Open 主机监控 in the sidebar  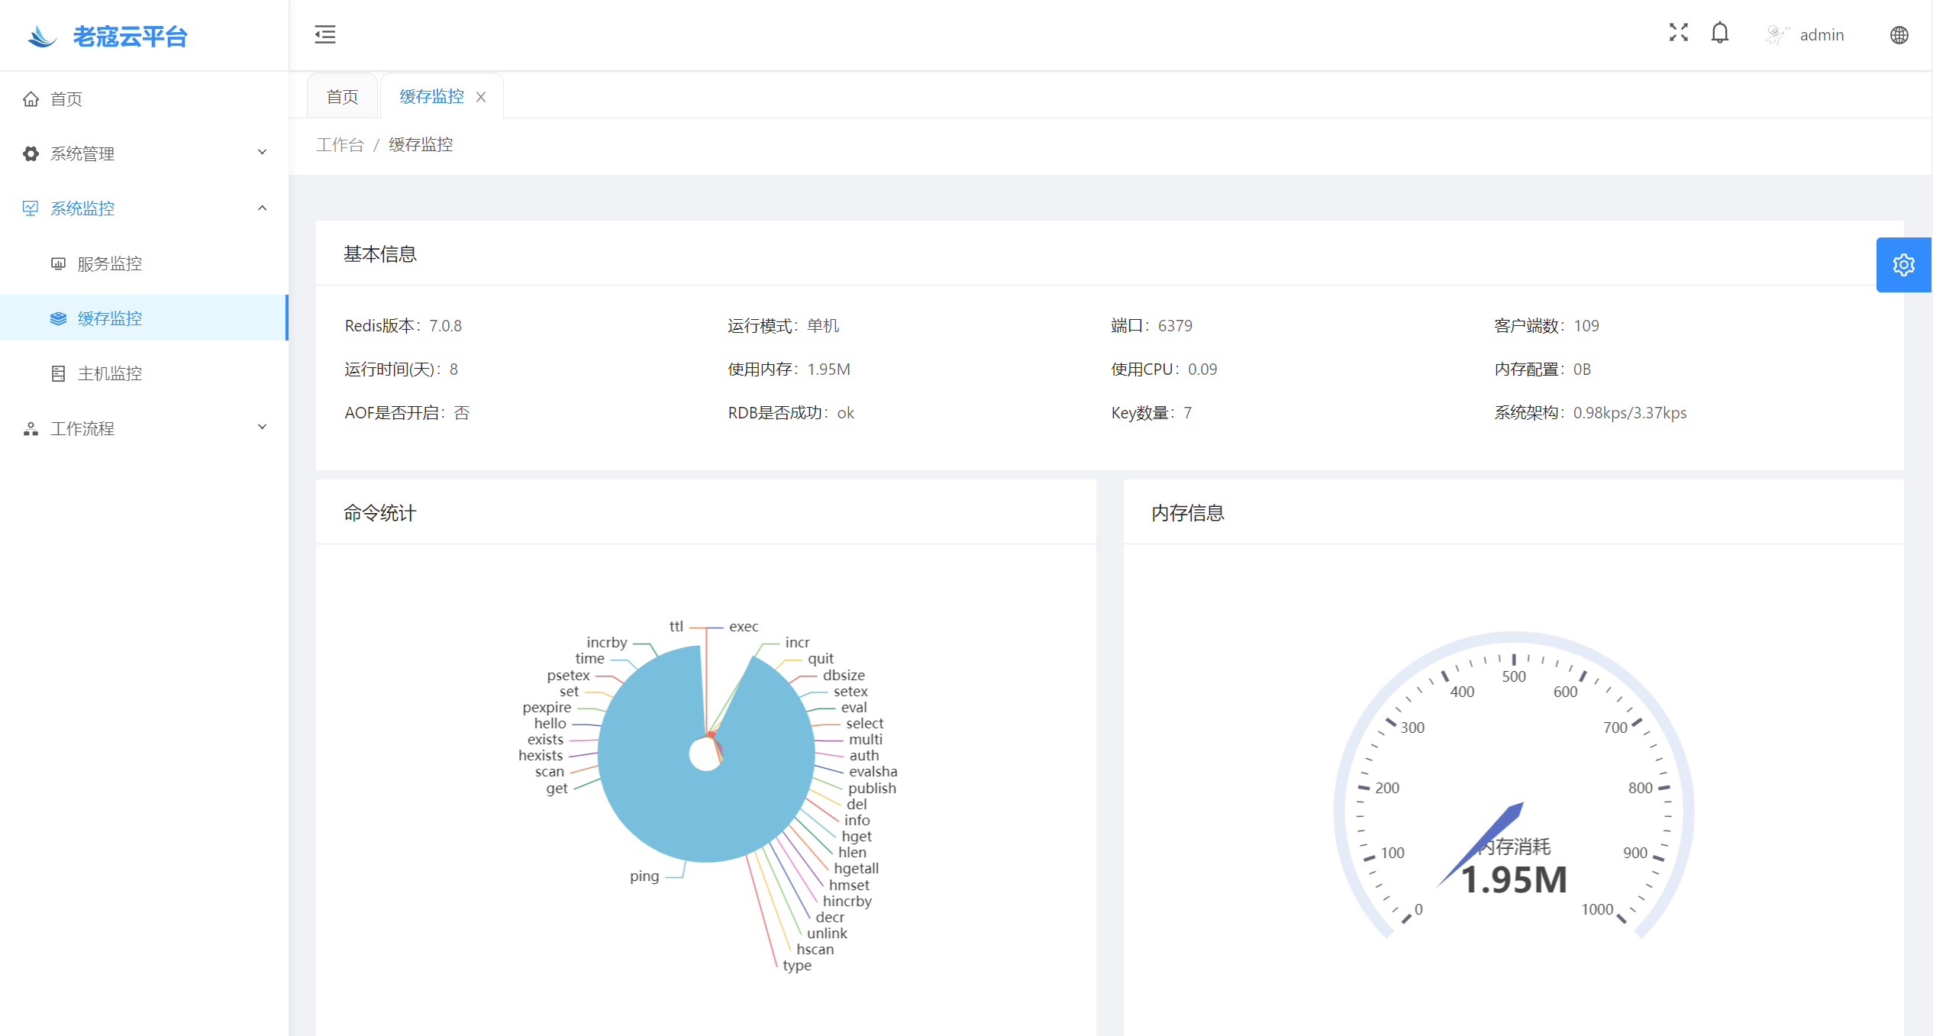click(x=109, y=373)
